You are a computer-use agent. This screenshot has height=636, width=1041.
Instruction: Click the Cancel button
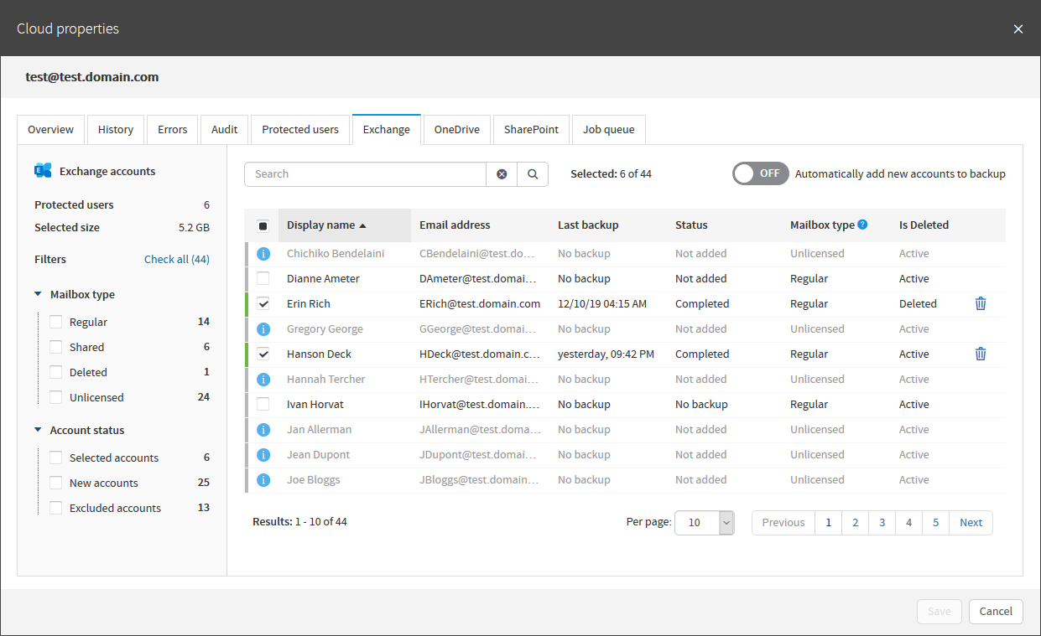[x=997, y=611]
